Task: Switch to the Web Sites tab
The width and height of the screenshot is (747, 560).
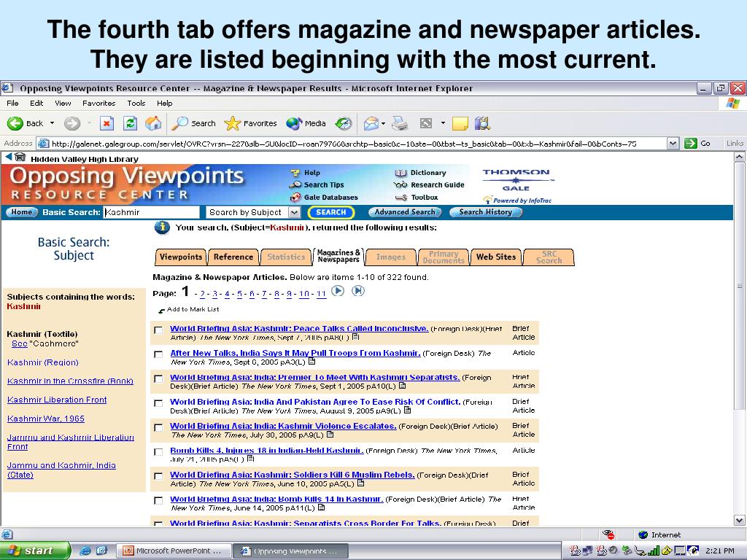Action: pos(496,257)
